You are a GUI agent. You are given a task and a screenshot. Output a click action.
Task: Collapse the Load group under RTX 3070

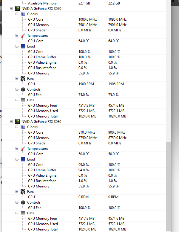(17, 46)
